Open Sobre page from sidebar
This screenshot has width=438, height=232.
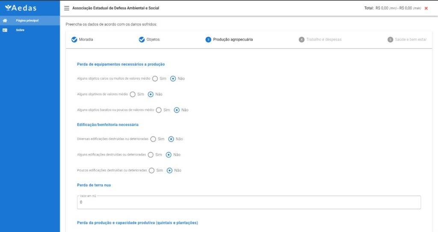point(20,30)
